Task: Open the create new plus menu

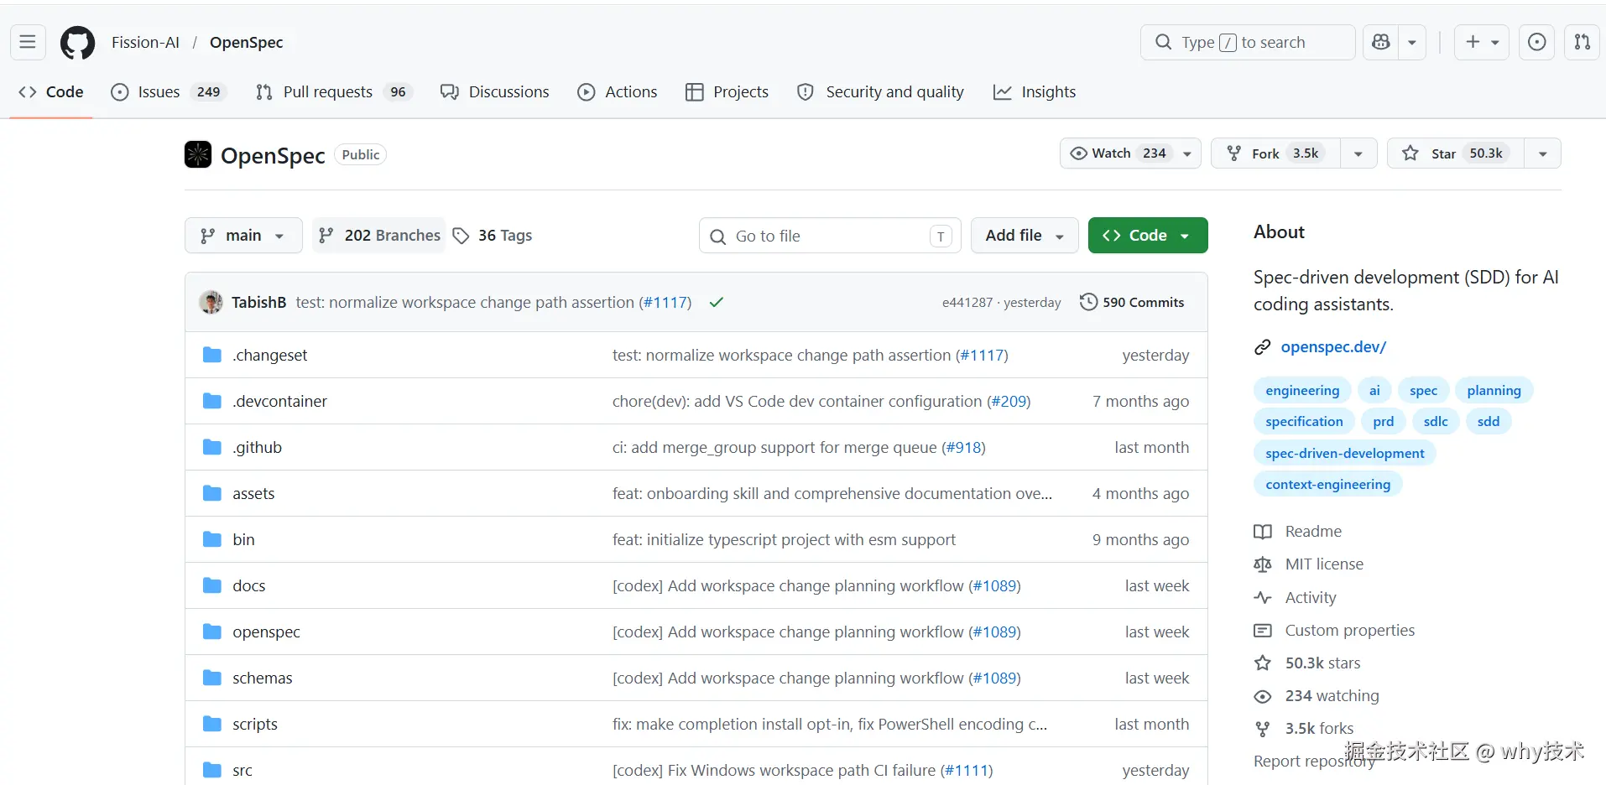Action: (x=1482, y=42)
